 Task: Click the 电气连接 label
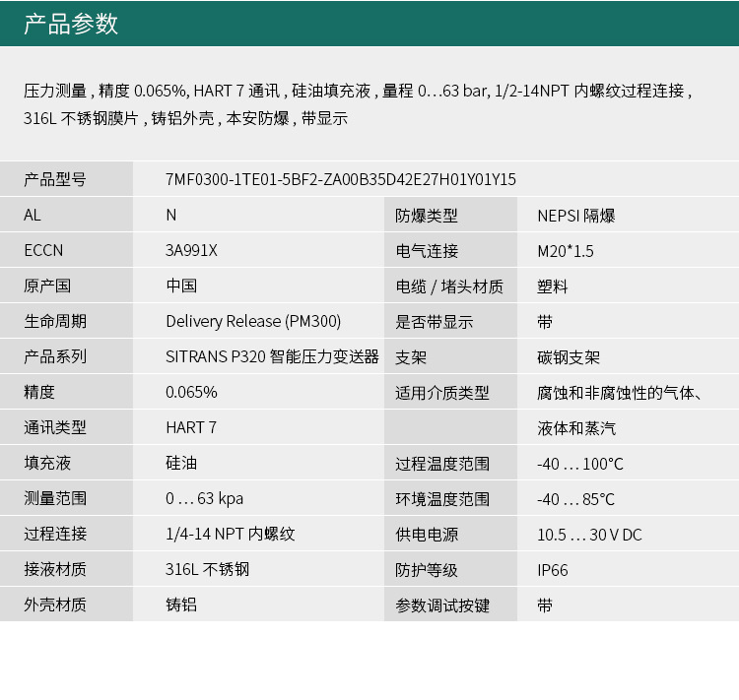tap(427, 251)
